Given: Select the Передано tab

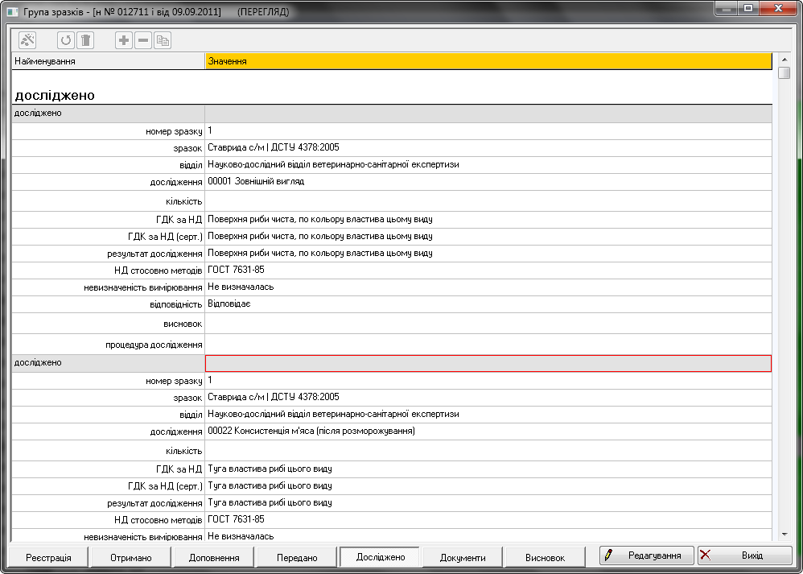Looking at the screenshot, I should [x=297, y=557].
